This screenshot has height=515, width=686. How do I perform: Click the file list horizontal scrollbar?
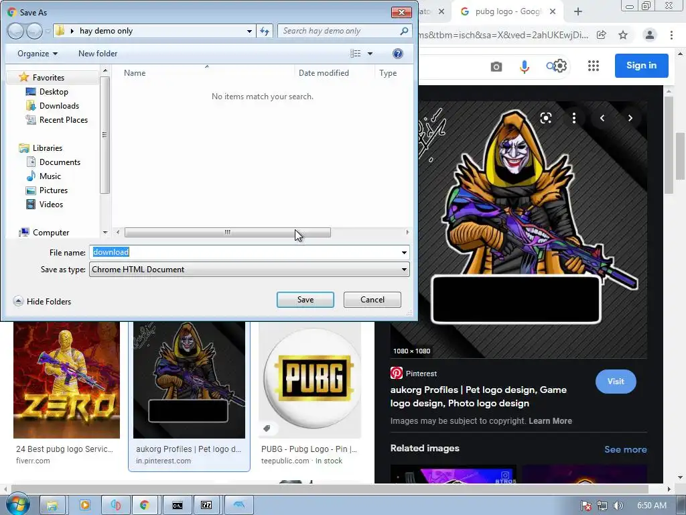[x=228, y=232]
